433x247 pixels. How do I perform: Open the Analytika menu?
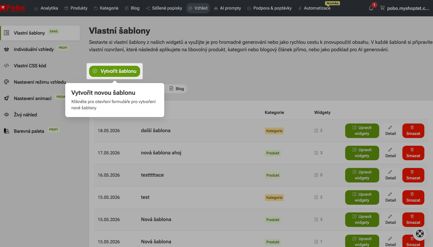pos(46,8)
